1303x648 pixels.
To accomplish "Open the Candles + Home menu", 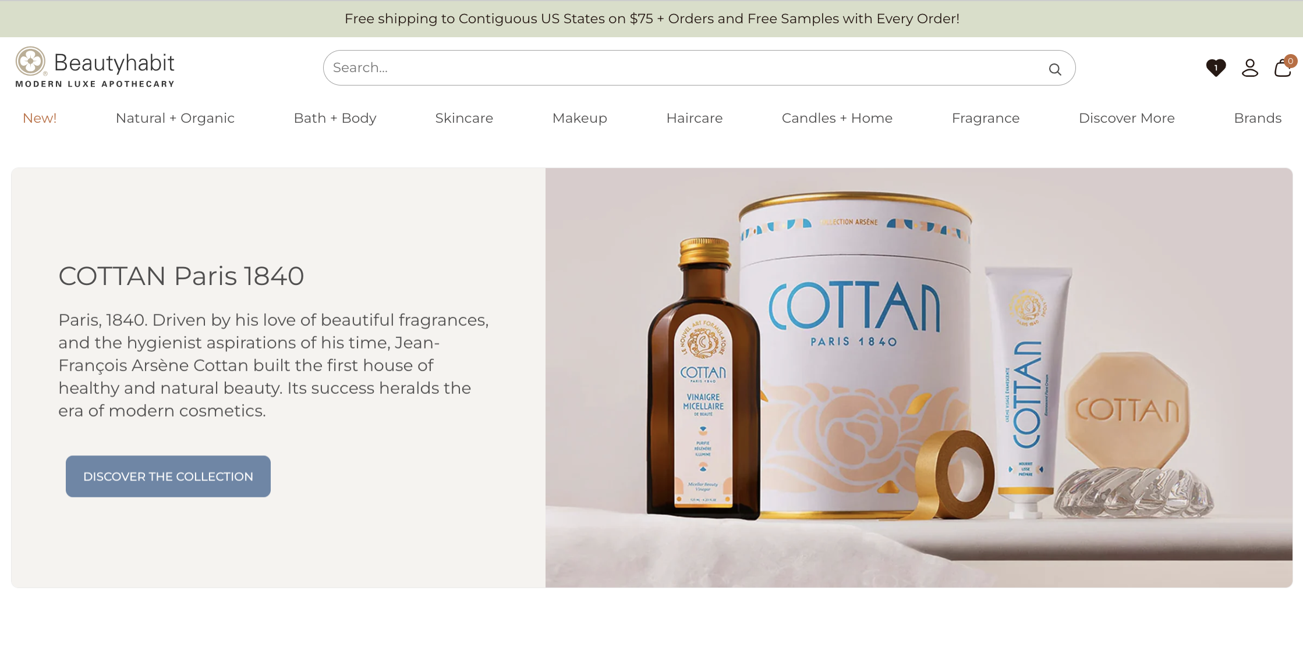I will pos(837,118).
